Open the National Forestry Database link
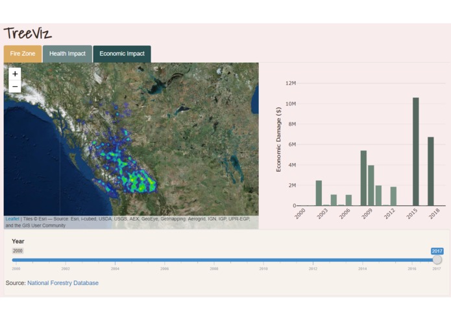451x320 pixels. (x=63, y=283)
